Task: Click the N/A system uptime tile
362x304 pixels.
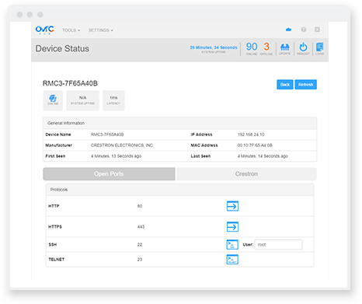Action: 82,100
